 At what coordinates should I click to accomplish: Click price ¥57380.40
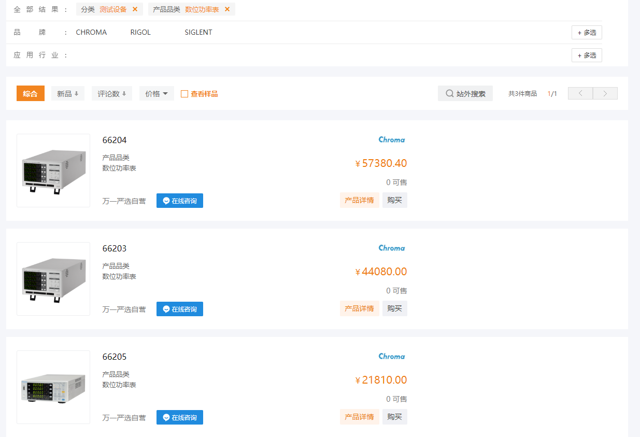[381, 163]
